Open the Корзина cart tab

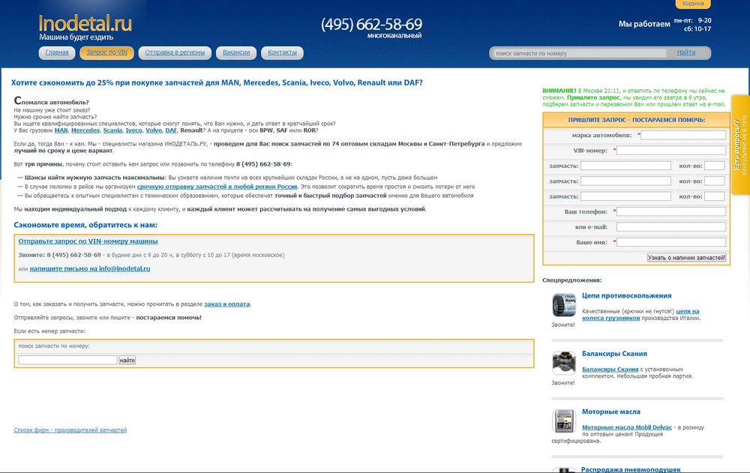(x=693, y=4)
